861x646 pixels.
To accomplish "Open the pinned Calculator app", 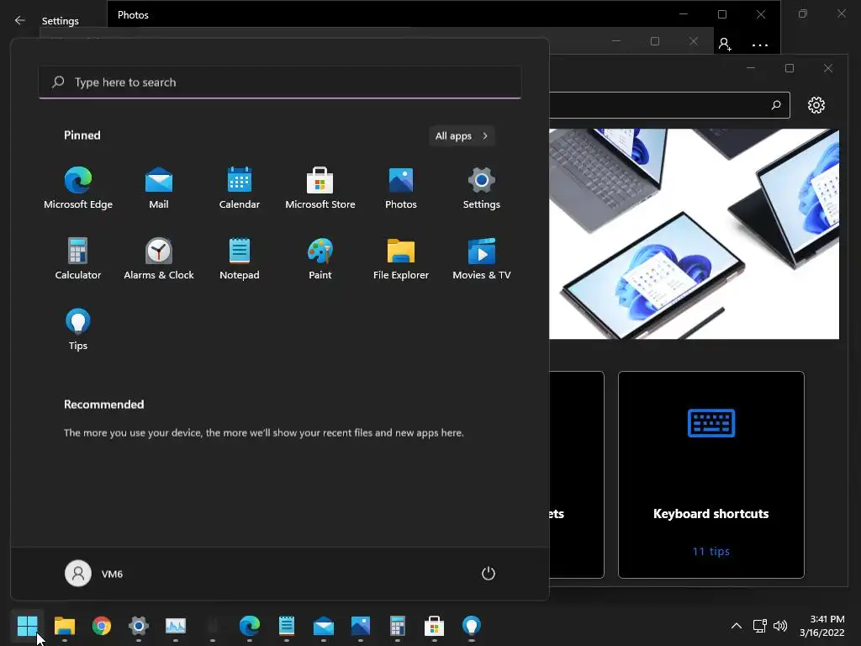I will (78, 259).
